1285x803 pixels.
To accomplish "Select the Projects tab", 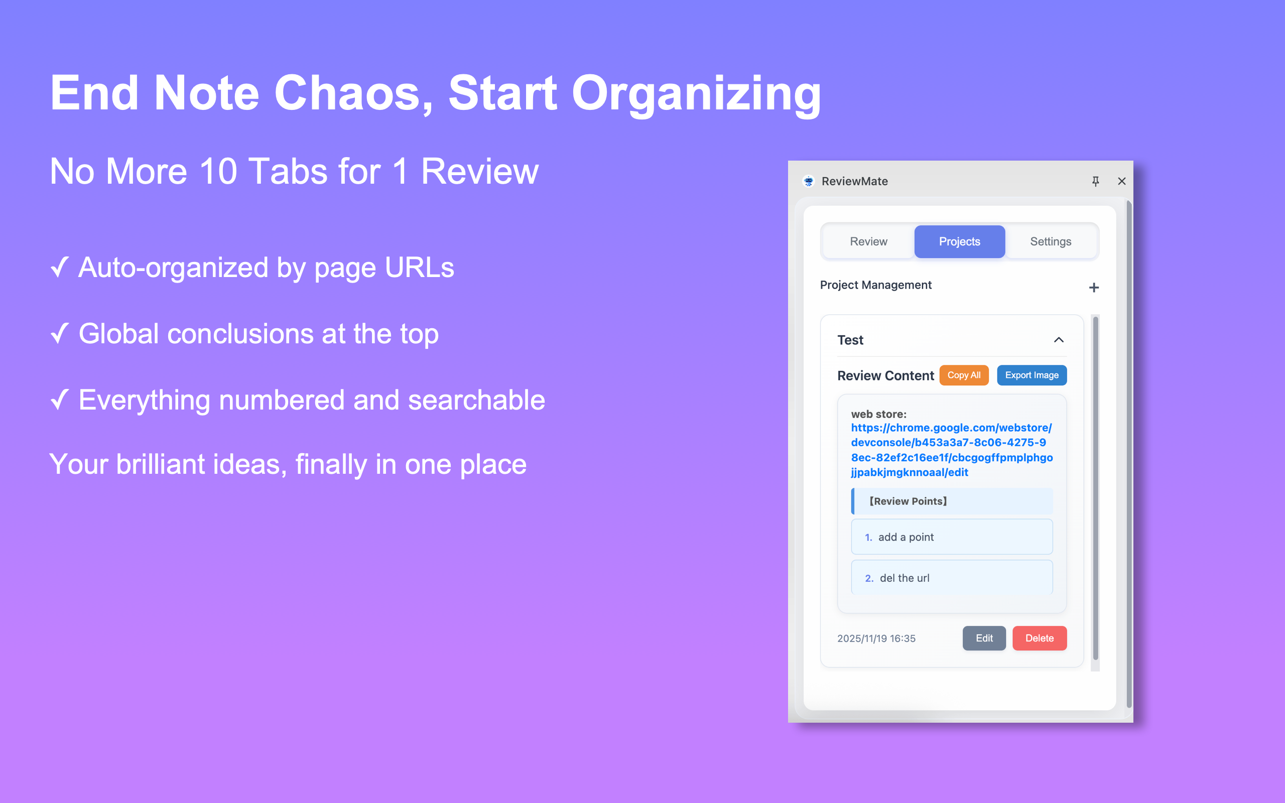I will pos(959,241).
